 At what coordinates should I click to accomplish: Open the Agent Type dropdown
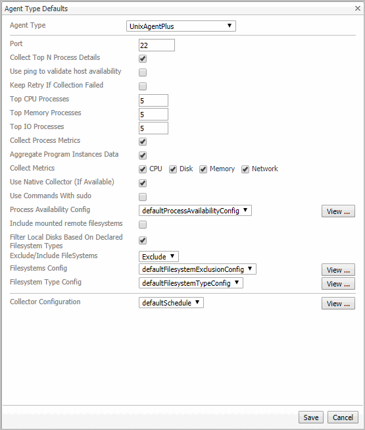coord(181,26)
